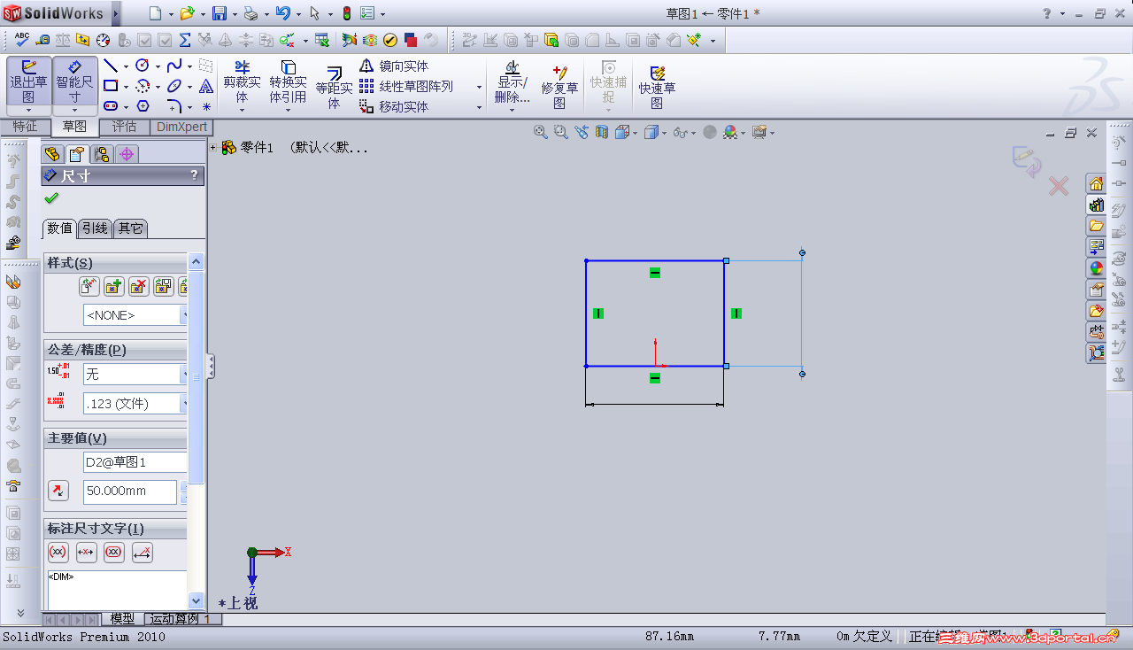This screenshot has width=1133, height=650.
Task: Select the Straight Slot sketch tool
Action: (111, 106)
